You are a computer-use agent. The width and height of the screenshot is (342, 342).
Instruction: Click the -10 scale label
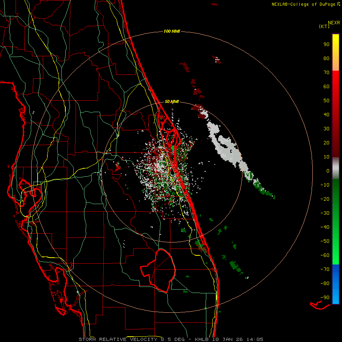point(325,185)
